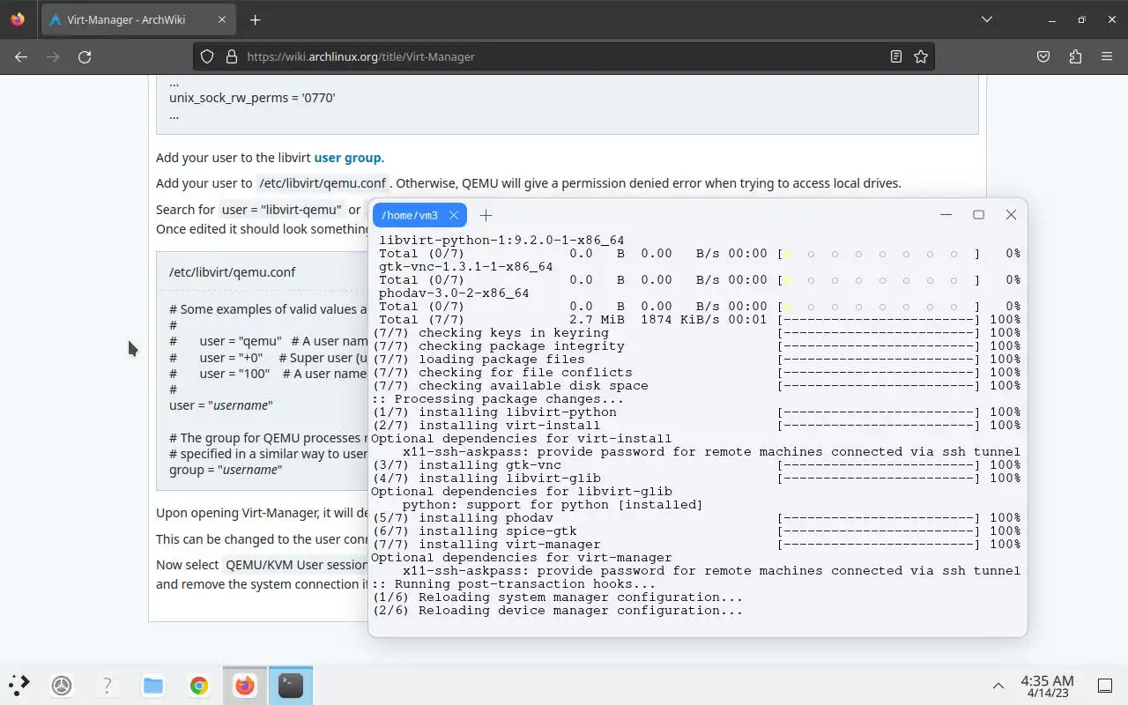Click 'Running post-transaction hooks...' terminal line
This screenshot has width=1128, height=705.
point(514,584)
